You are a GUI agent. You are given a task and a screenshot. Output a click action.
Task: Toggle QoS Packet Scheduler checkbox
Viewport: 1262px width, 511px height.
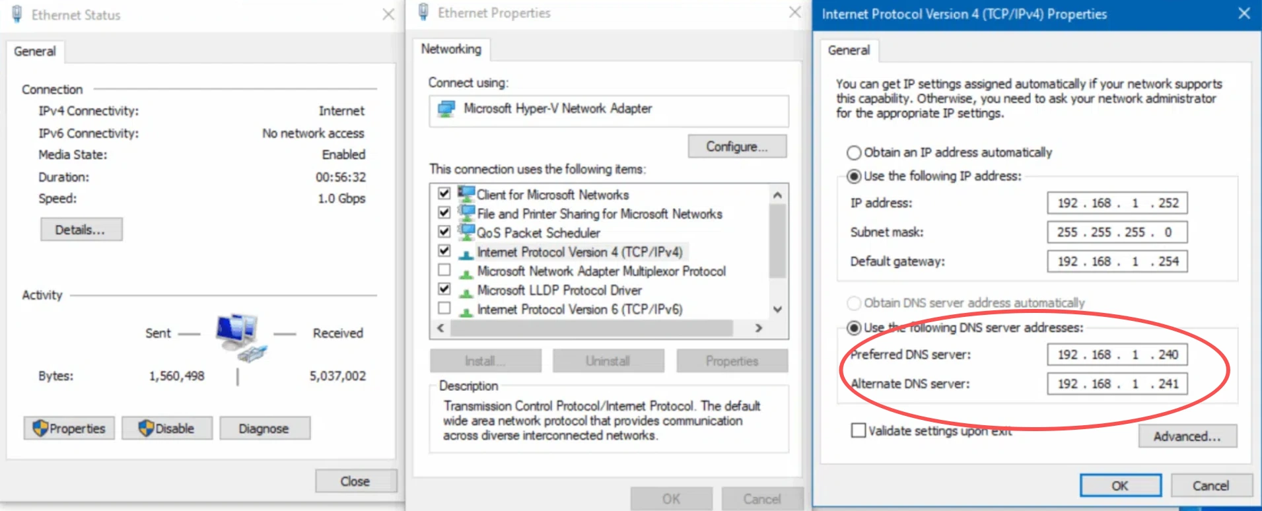(x=444, y=232)
